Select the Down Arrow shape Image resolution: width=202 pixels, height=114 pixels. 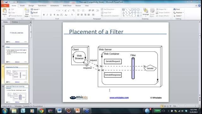tap(135, 13)
